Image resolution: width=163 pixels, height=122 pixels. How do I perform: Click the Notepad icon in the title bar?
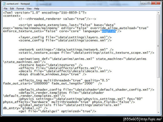[4, 4]
